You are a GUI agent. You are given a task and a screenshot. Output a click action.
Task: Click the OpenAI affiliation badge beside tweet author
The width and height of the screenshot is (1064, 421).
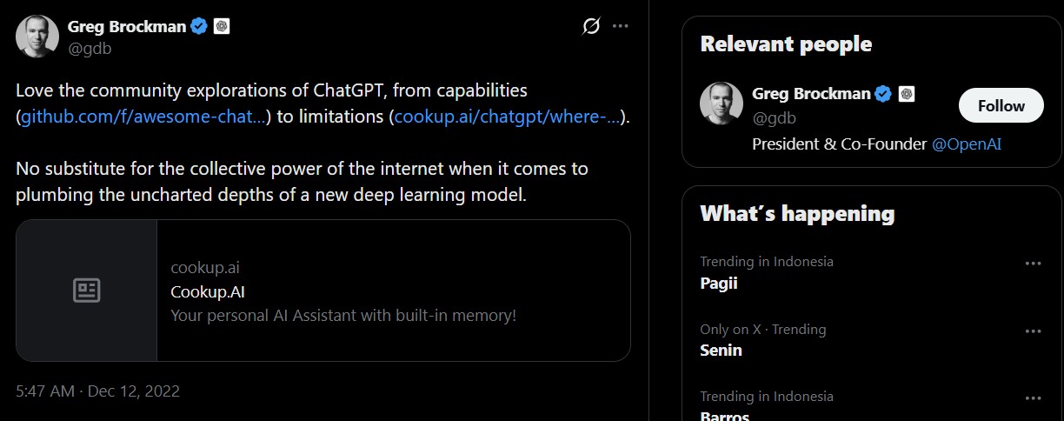pyautogui.click(x=222, y=26)
